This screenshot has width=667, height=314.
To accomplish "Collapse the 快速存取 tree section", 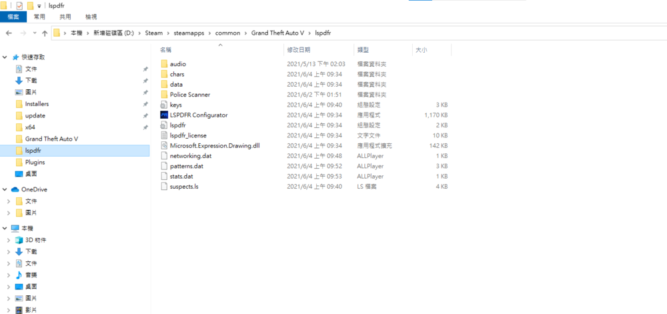I will [5, 57].
